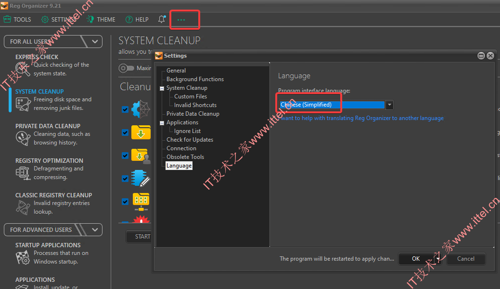Click the Reg Organizer app icon in title bar

[4, 6]
